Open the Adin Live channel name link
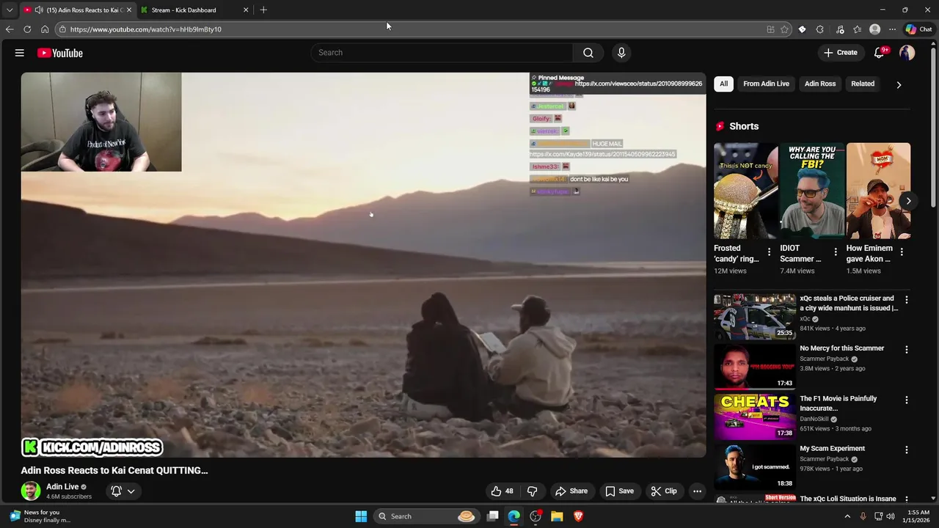This screenshot has height=528, width=939. (x=62, y=486)
